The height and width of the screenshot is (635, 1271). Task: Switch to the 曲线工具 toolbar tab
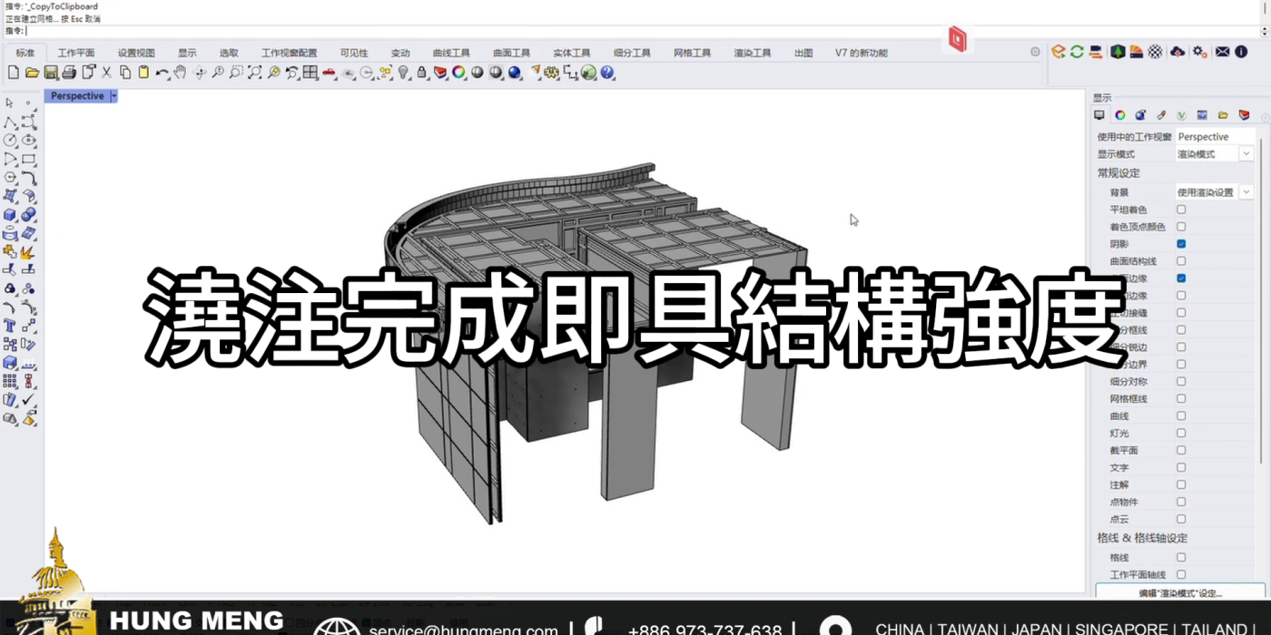(x=451, y=53)
